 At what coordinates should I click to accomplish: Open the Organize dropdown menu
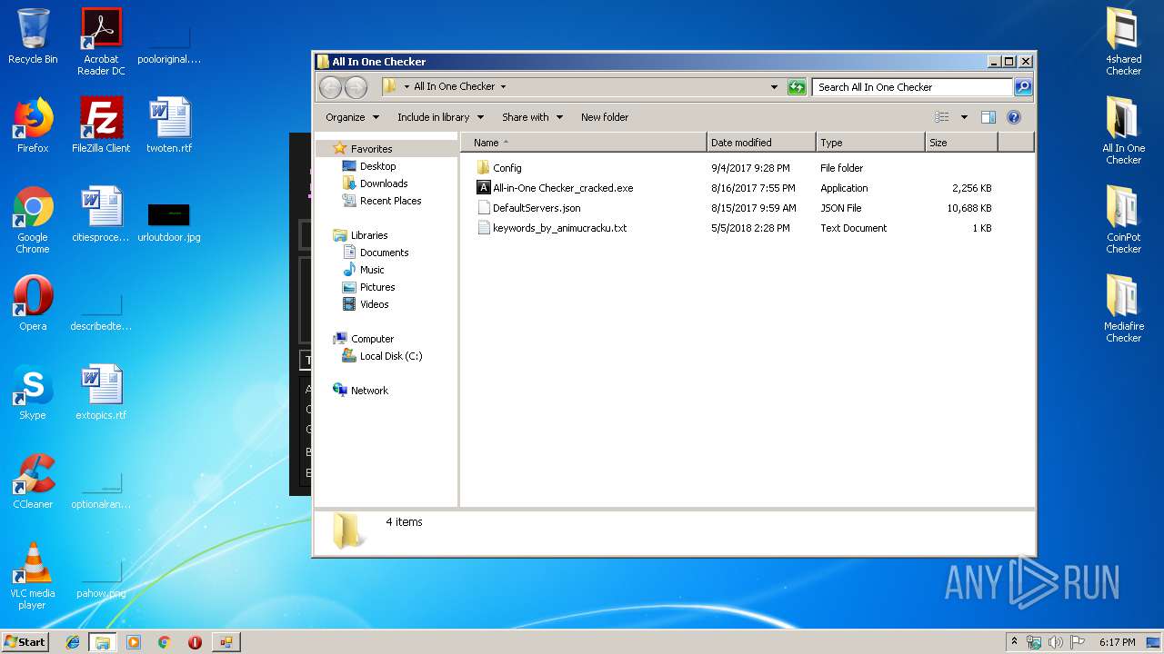[351, 117]
